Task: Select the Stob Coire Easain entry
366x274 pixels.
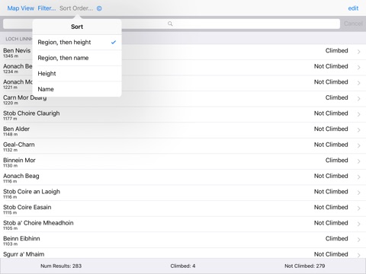Action: tap(183, 209)
